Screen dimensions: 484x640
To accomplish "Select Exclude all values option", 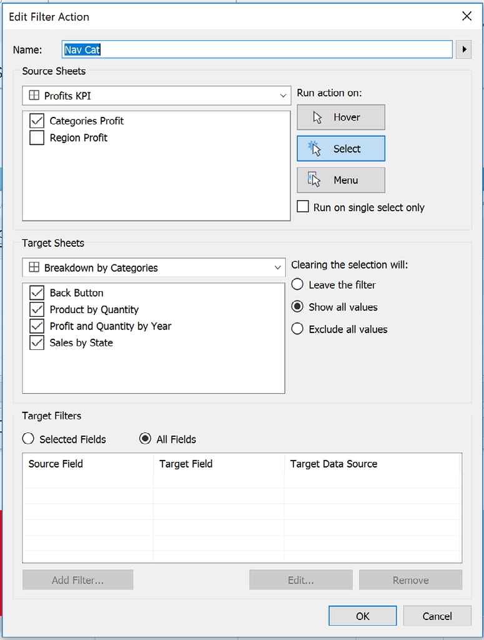I will click(x=298, y=329).
